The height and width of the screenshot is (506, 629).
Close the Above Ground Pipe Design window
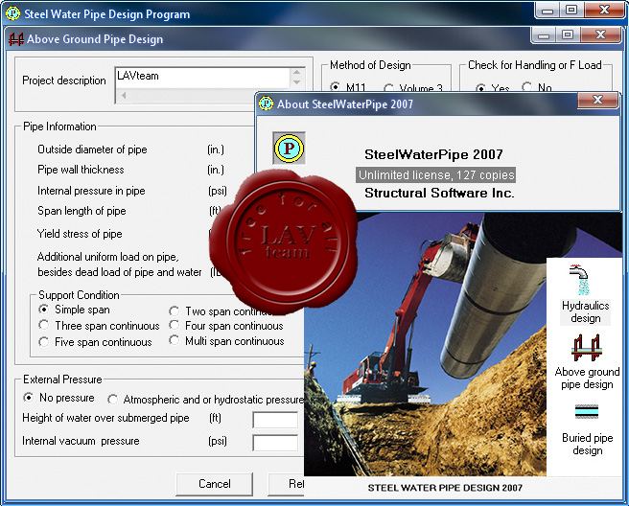click(x=600, y=34)
